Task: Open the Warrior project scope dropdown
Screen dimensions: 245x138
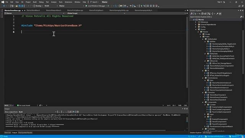Action: tap(34, 13)
